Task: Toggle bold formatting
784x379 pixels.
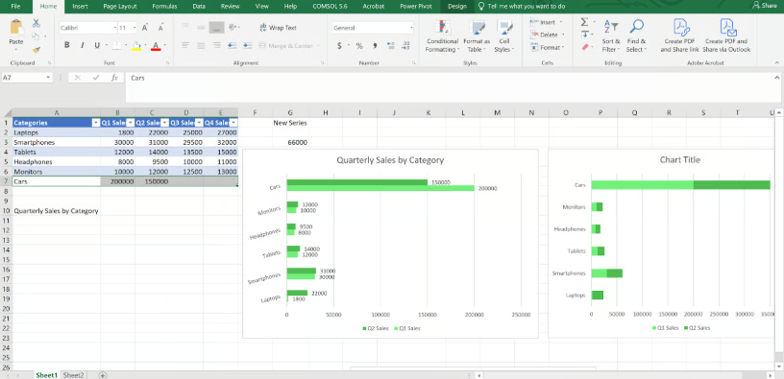Action: pyautogui.click(x=66, y=45)
